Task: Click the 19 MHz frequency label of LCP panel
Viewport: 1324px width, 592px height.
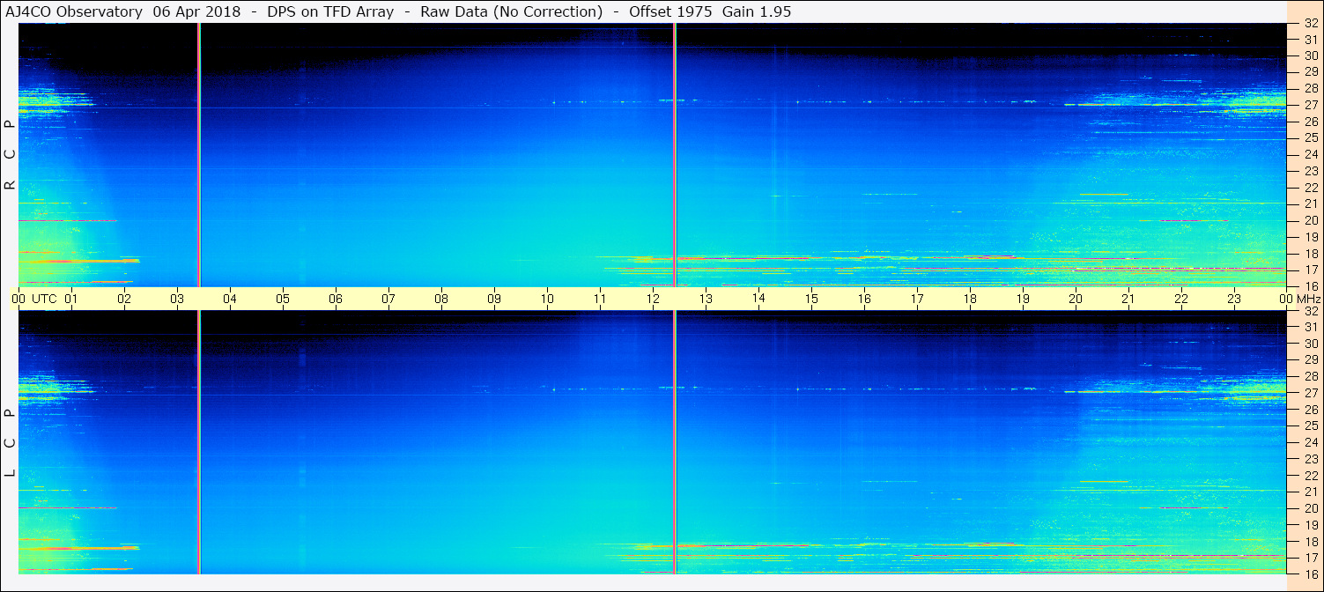Action: tap(1310, 525)
